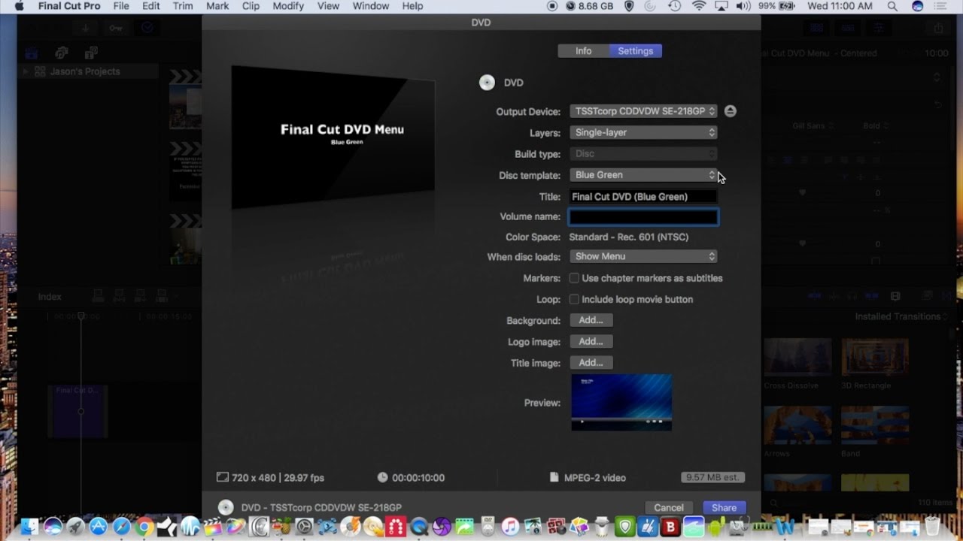The image size is (963, 541).
Task: Select the Settings tab
Action: click(x=636, y=51)
